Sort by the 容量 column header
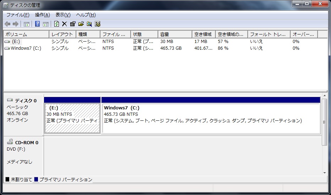331x195 pixels. point(175,34)
